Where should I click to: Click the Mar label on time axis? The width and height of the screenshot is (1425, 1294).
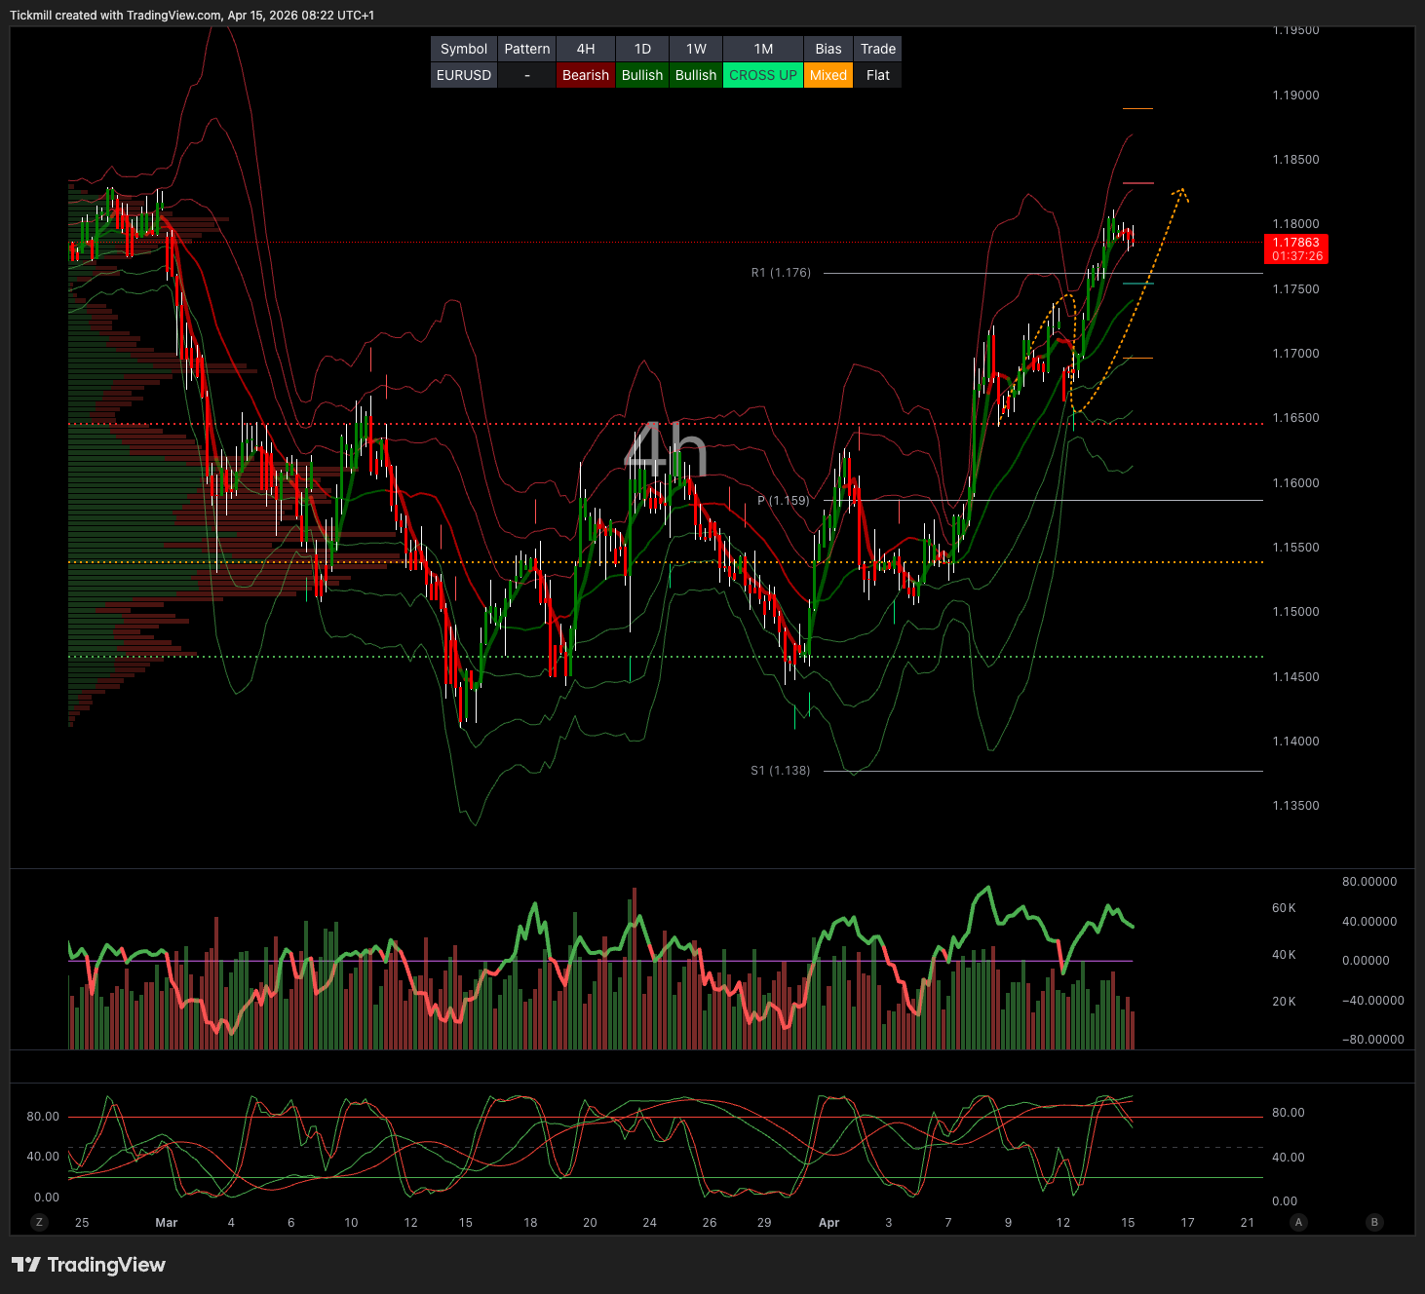coord(167,1222)
